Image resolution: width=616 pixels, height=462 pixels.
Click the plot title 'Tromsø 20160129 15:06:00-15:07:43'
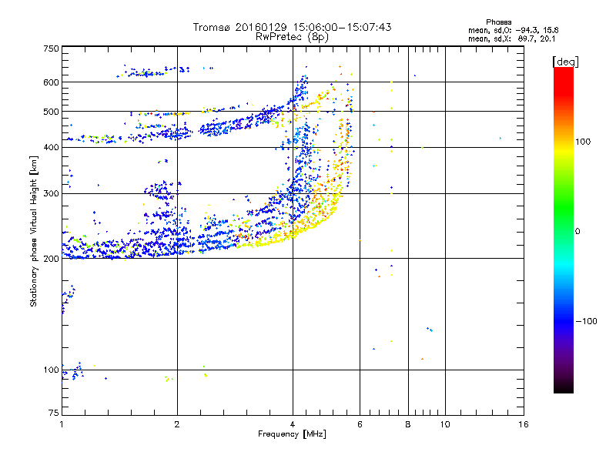(x=292, y=27)
